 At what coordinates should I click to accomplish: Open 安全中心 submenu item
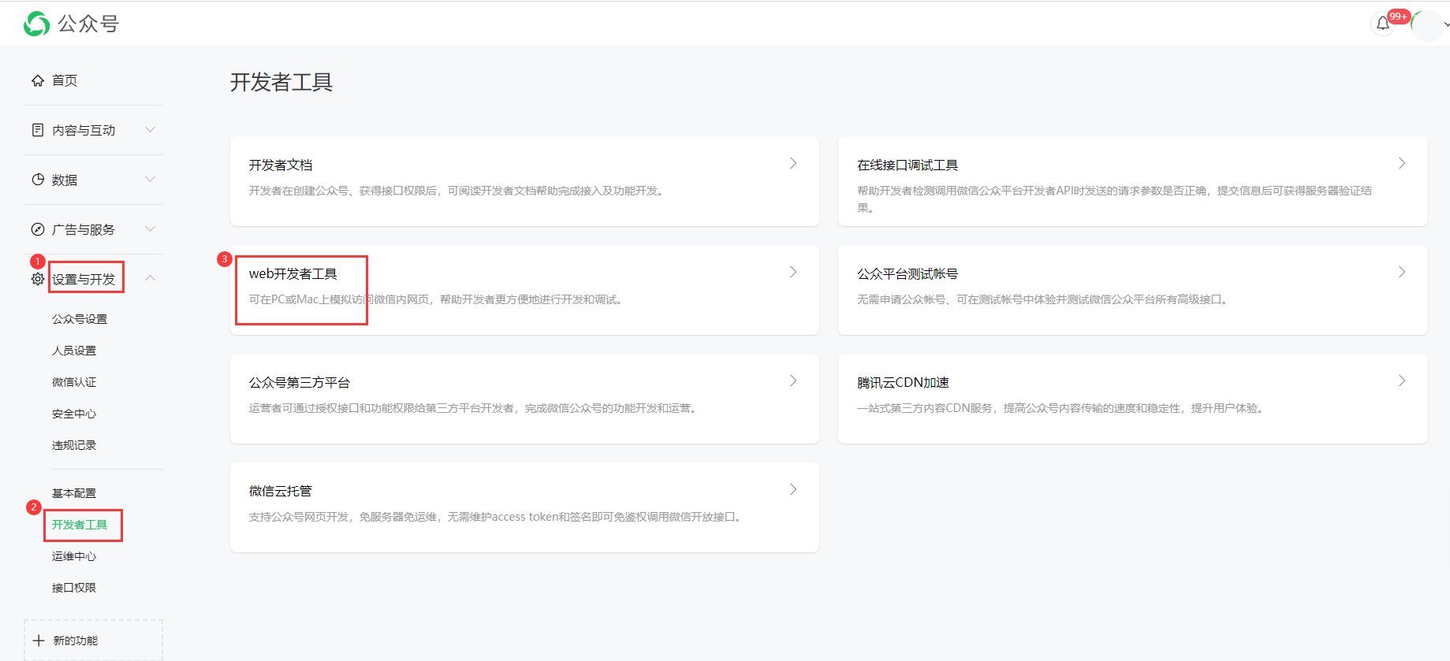click(74, 414)
